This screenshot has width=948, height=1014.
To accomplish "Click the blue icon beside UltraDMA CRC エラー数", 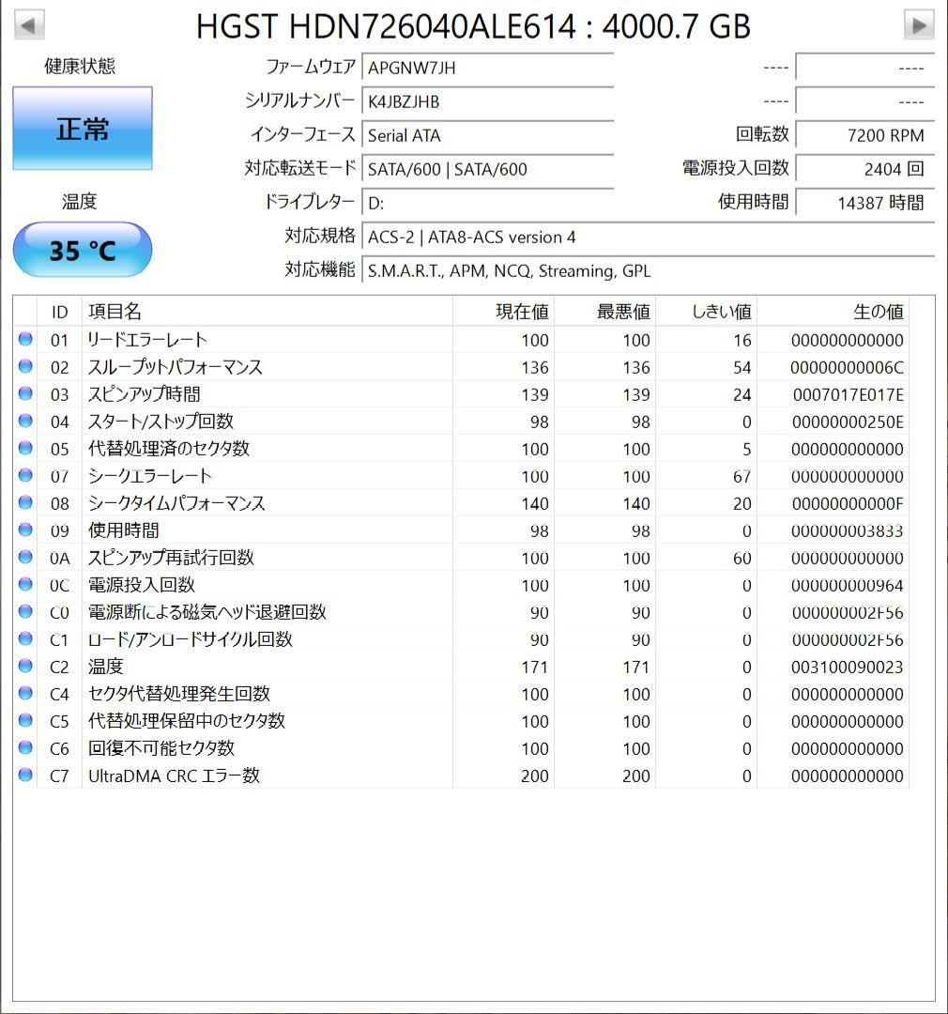I will tap(25, 776).
